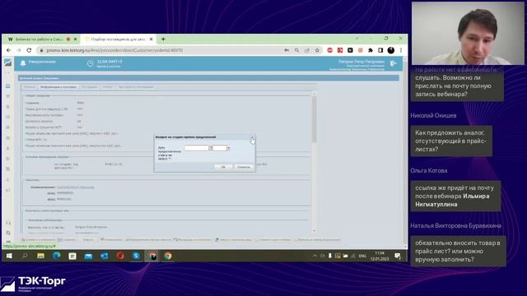The width and height of the screenshot is (527, 296).
Task: Open the Петров Петр Петрович user profile
Action: [x=361, y=62]
